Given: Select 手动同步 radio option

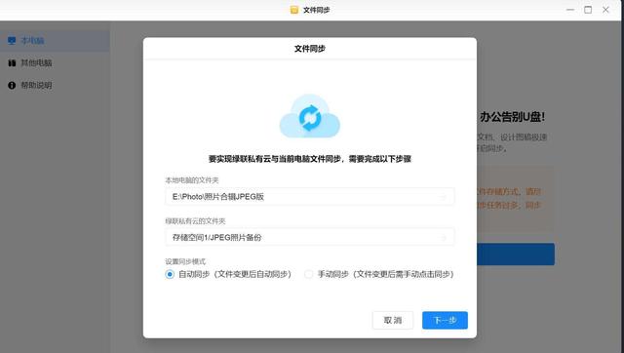Looking at the screenshot, I should coord(308,274).
